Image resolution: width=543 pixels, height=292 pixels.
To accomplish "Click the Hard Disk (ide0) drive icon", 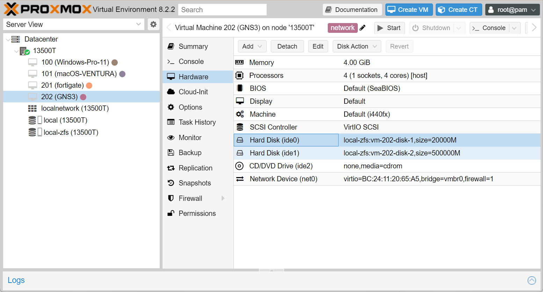I will [240, 140].
